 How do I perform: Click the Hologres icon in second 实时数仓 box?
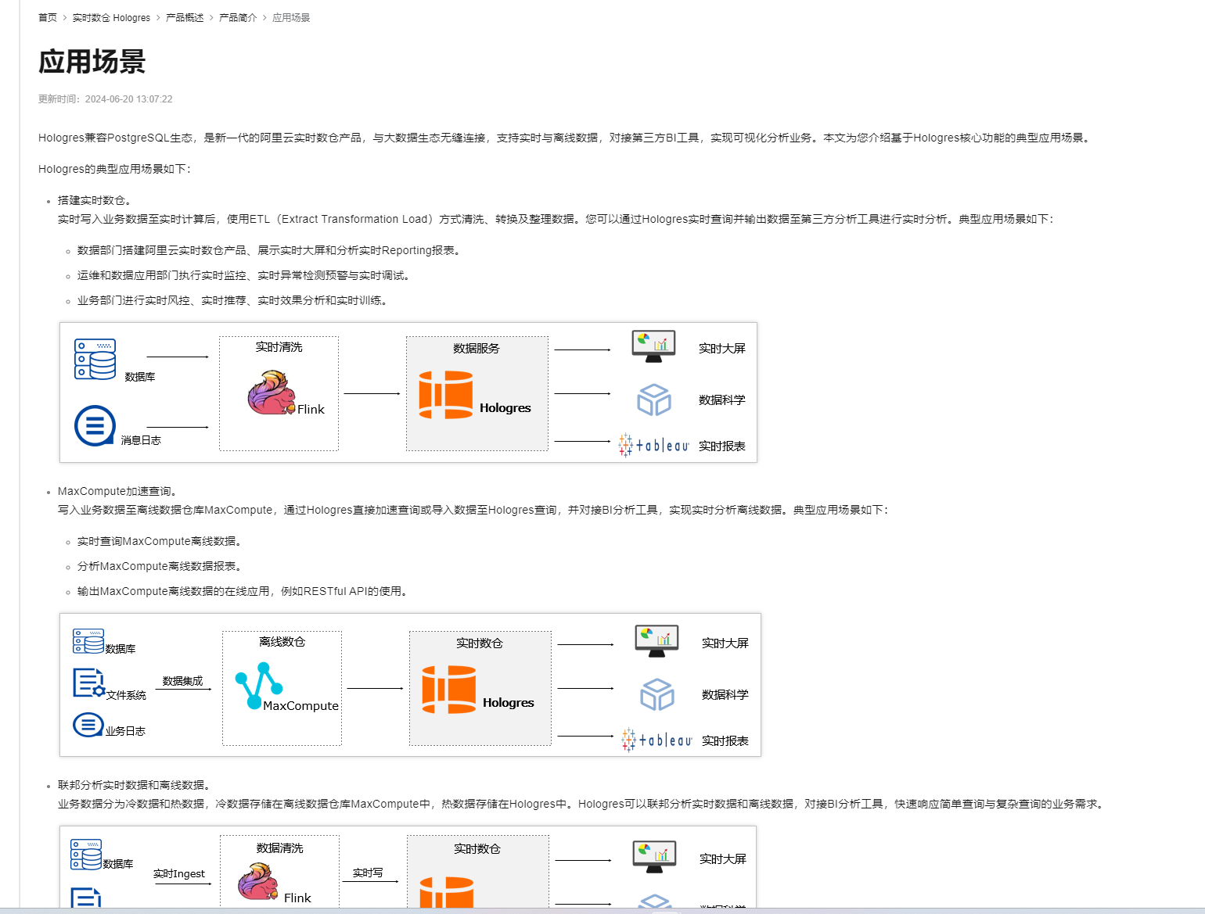point(449,690)
